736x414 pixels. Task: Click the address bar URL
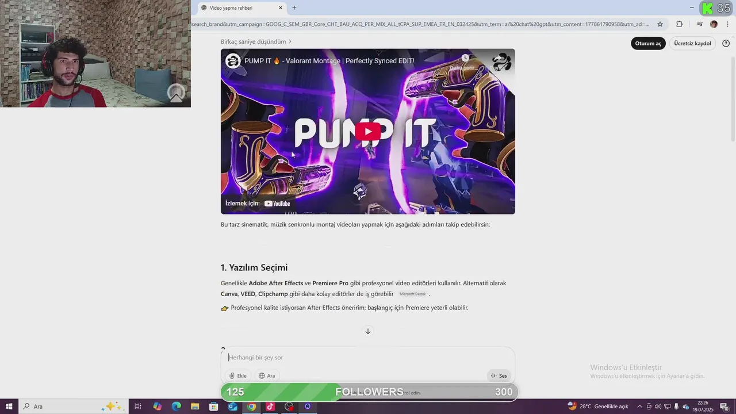point(421,24)
